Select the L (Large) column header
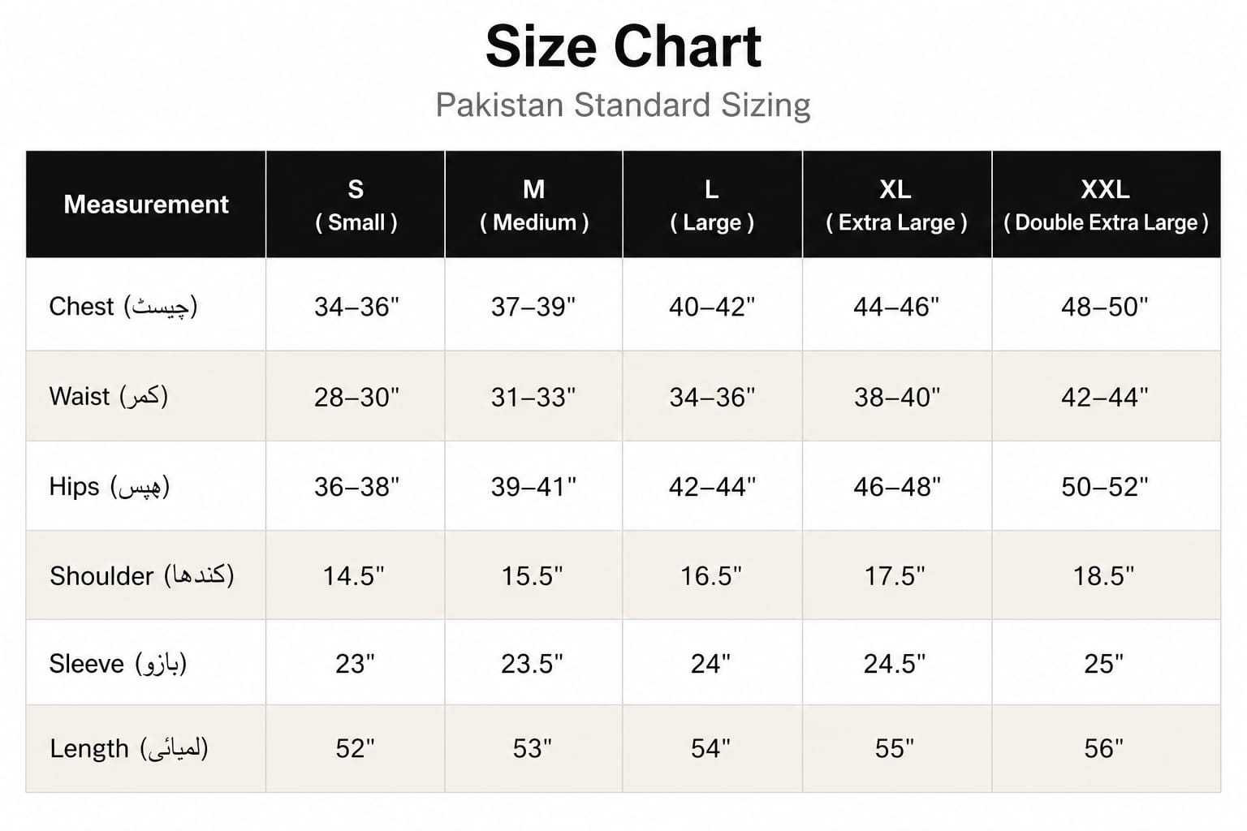1247x831 pixels. click(712, 205)
